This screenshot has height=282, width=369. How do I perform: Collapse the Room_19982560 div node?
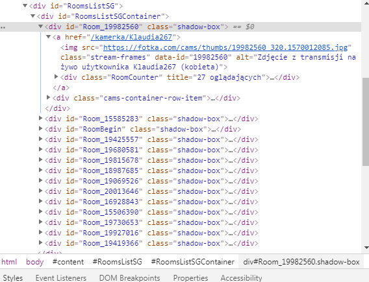click(x=40, y=27)
